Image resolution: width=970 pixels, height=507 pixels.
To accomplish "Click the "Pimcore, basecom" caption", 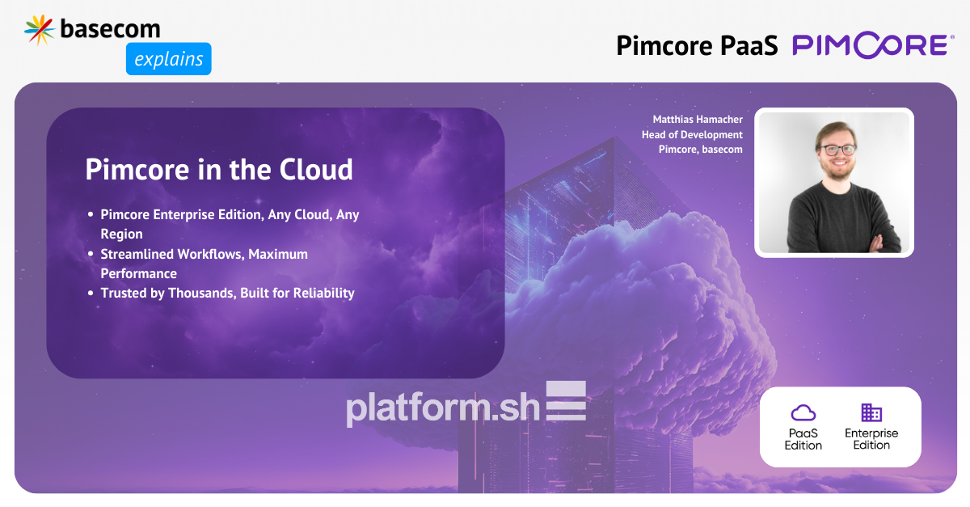I will [x=701, y=149].
